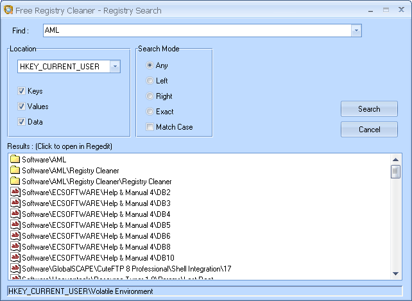Click the Cancel button
The image size is (412, 301).
[369, 130]
